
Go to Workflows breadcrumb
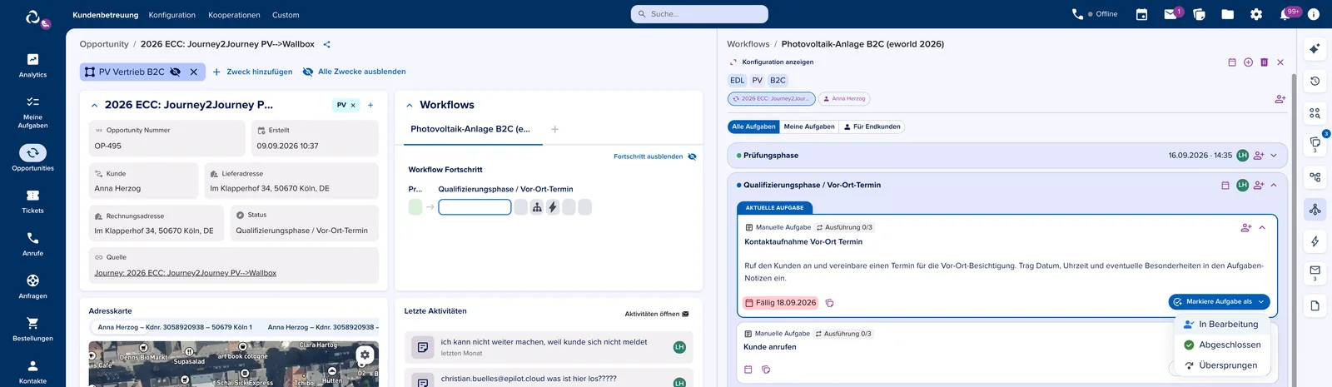(748, 44)
